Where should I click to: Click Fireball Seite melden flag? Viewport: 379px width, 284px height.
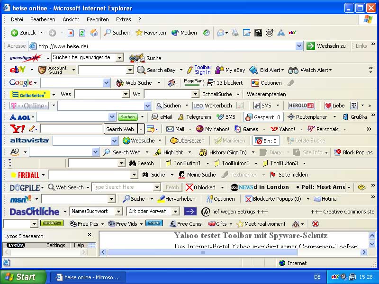coord(273,175)
